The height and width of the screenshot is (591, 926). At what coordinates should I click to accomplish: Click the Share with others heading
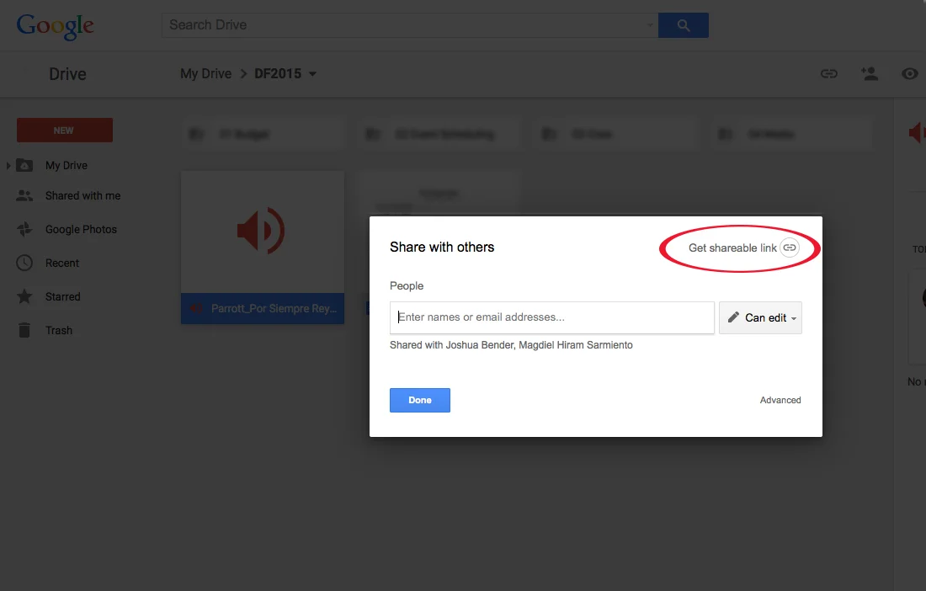(x=442, y=248)
